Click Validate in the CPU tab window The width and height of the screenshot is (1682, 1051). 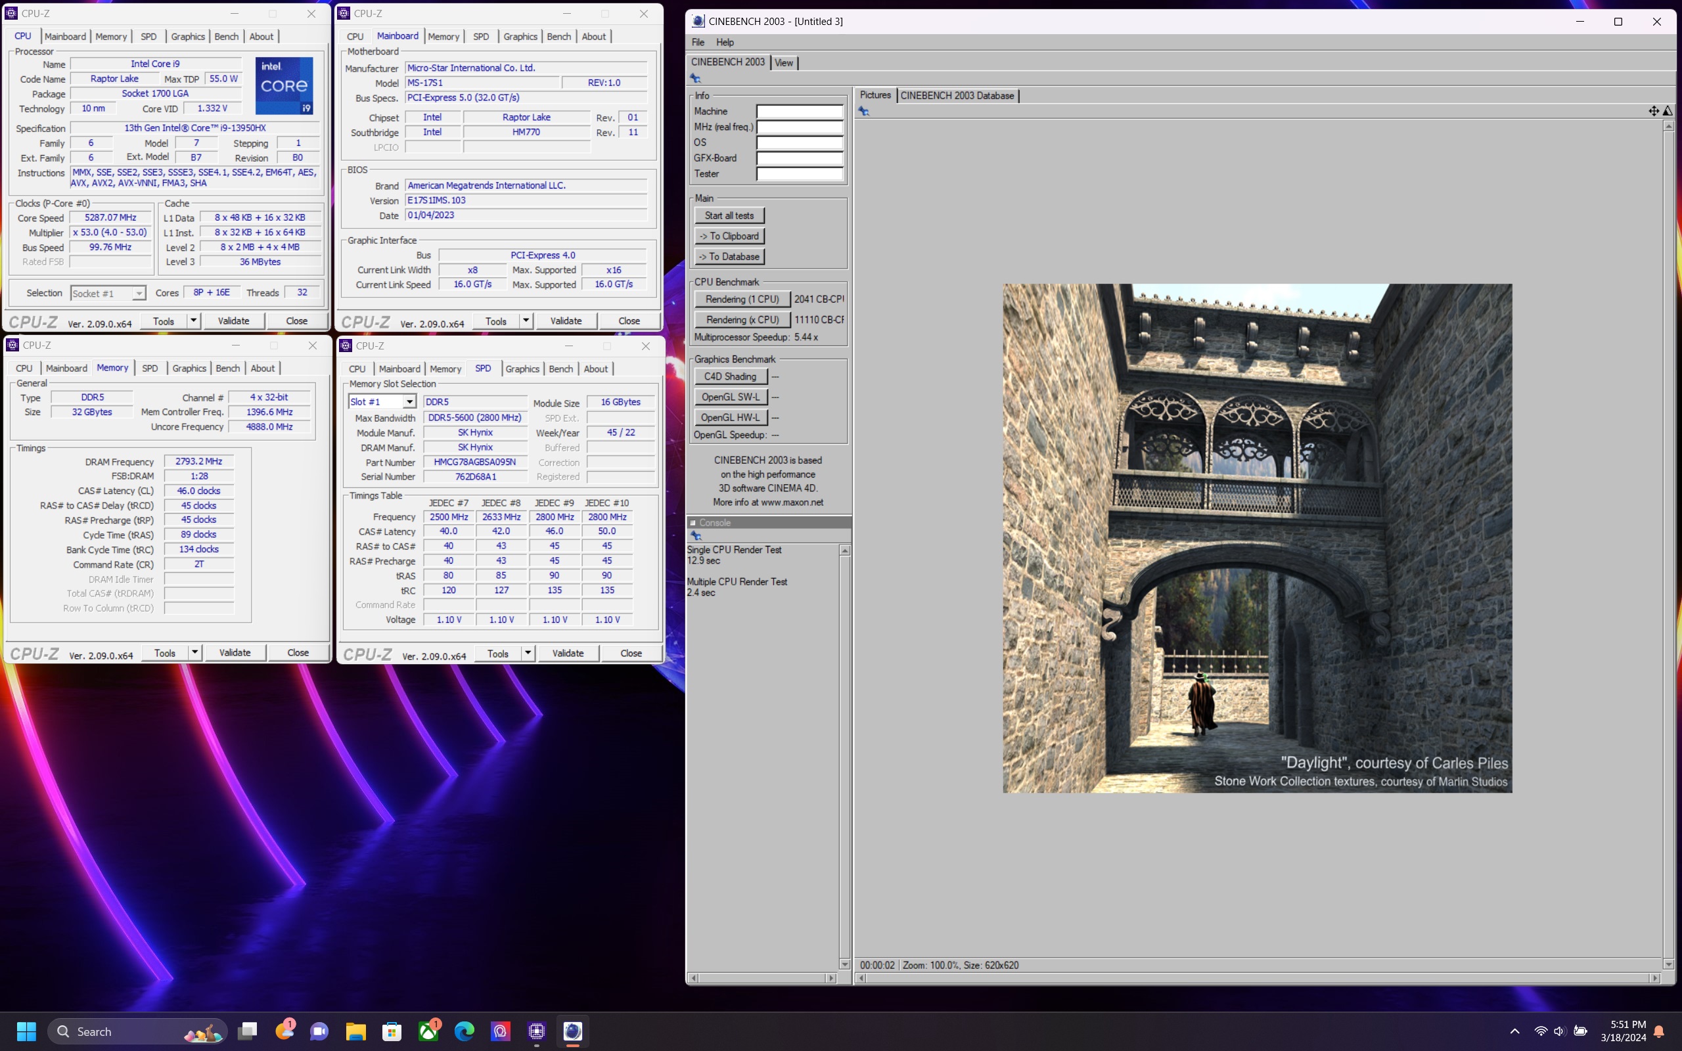pos(233,321)
